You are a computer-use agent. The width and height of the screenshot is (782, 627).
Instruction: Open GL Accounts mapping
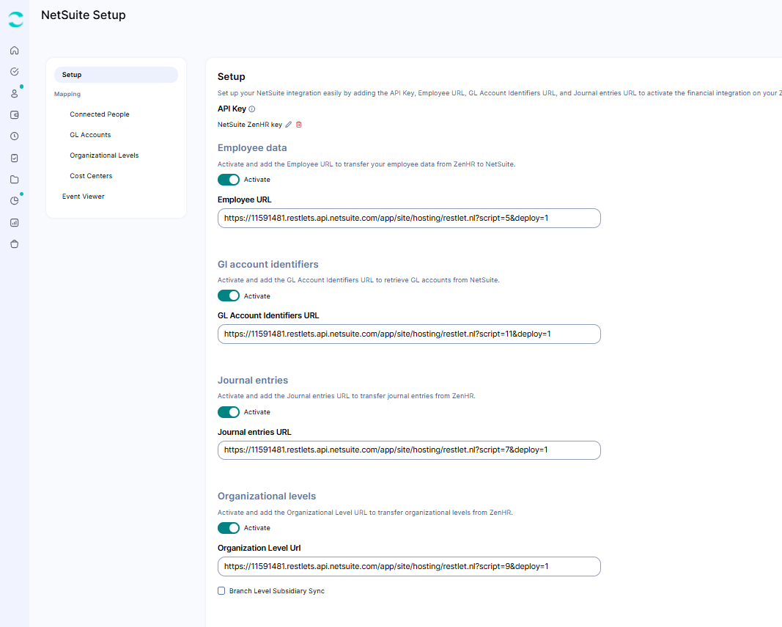click(90, 135)
